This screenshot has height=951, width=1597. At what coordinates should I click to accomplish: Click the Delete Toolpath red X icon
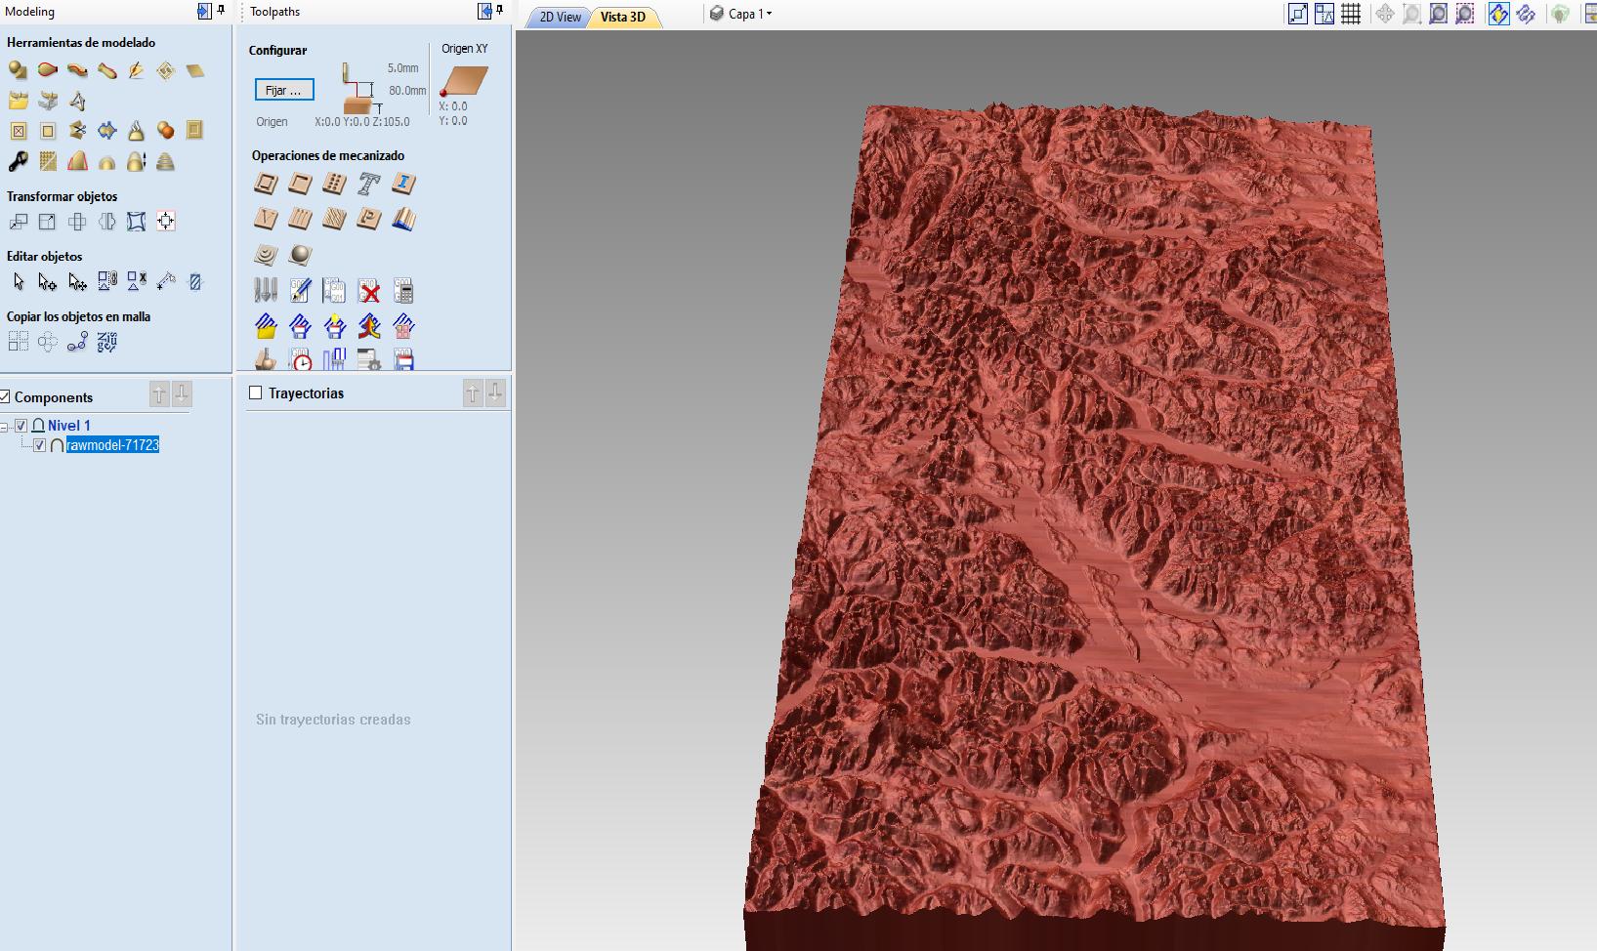click(x=368, y=290)
